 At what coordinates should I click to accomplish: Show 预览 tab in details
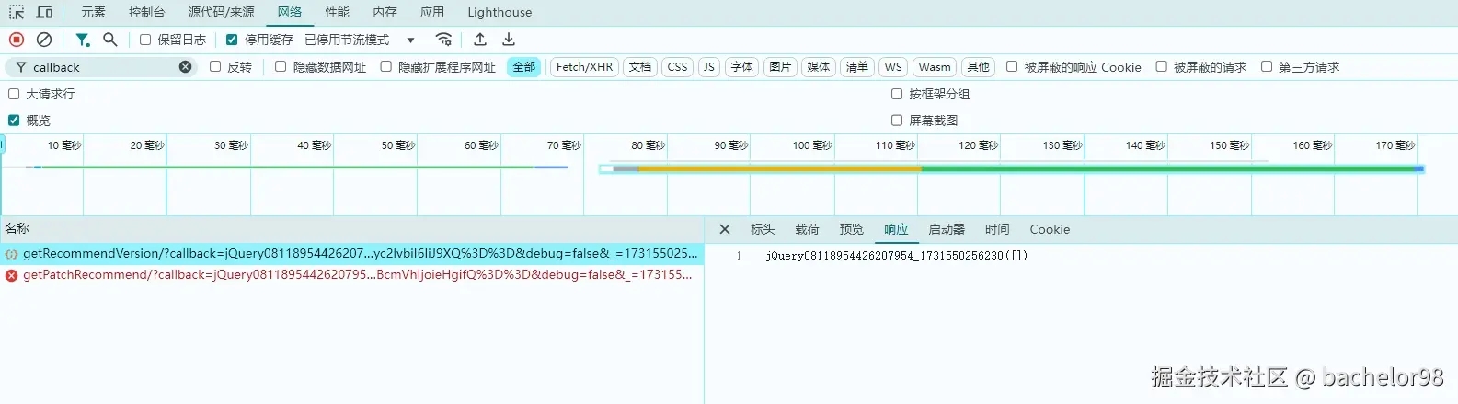coord(852,229)
